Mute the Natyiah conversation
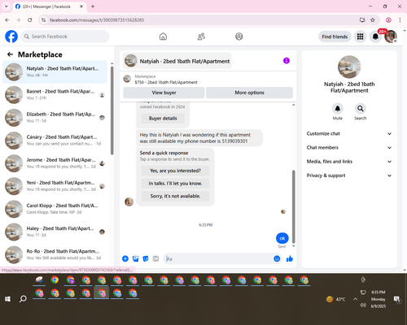Screen dimensions: 407x325 coord(338,109)
